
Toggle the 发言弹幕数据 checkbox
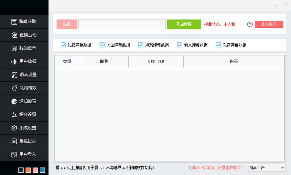[x=218, y=45]
